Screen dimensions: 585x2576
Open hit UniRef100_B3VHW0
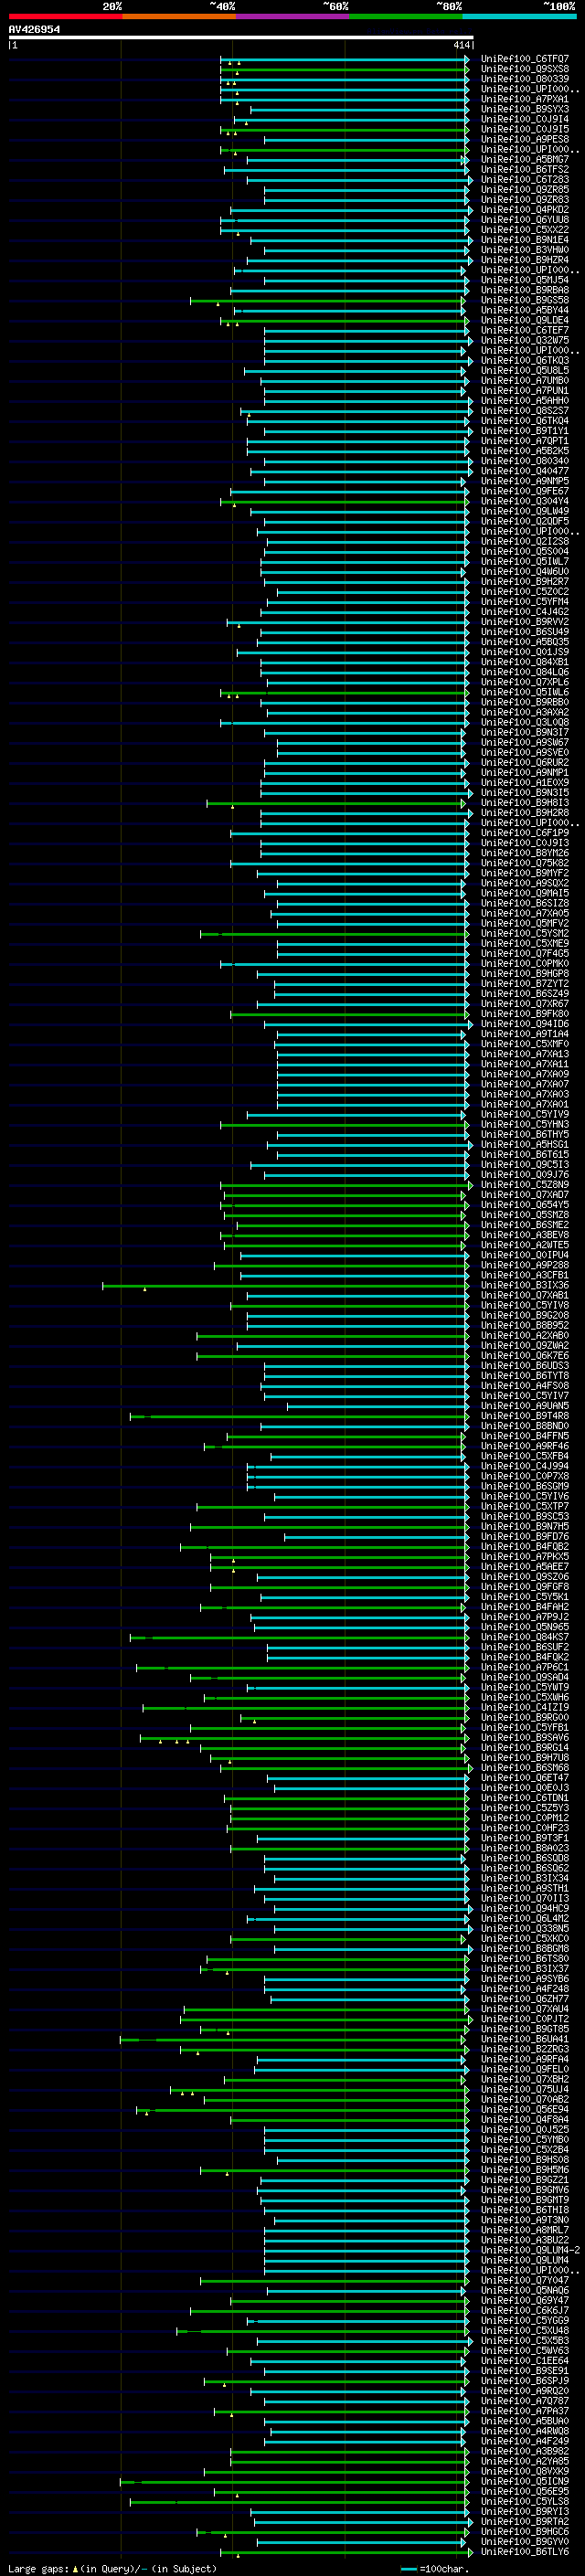(x=524, y=250)
